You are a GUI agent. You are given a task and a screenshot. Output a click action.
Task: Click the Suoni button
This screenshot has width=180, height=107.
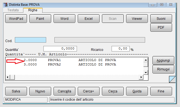point(161,19)
